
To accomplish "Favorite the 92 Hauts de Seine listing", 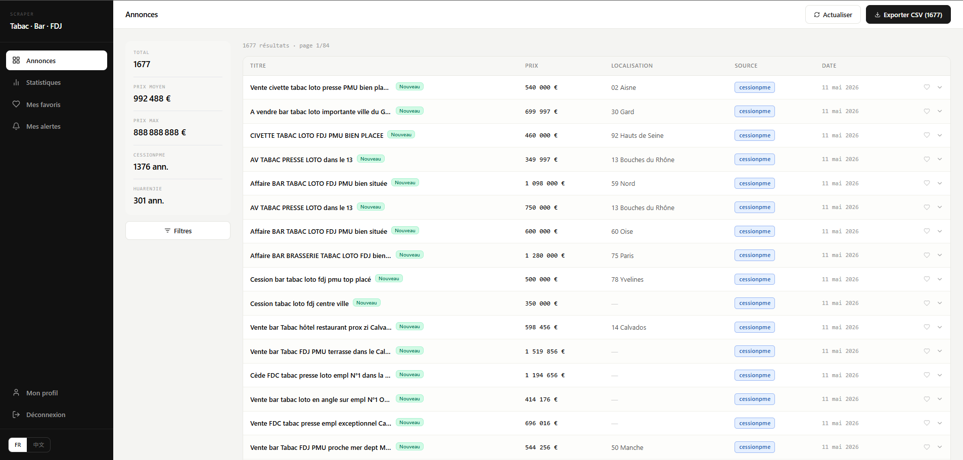I will tap(927, 135).
